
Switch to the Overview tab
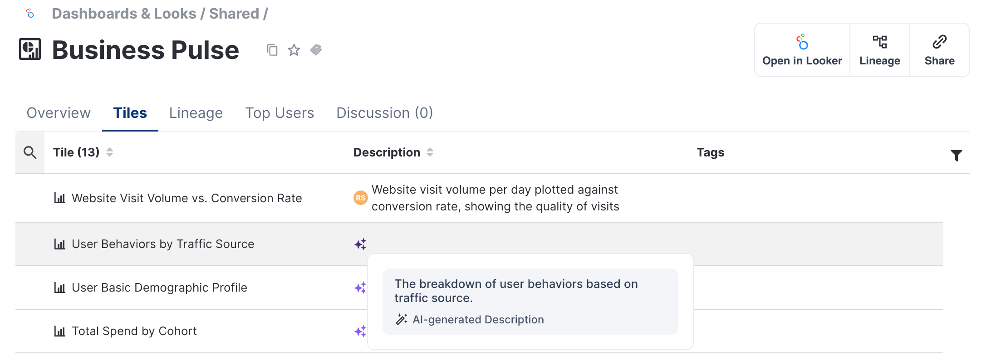59,113
